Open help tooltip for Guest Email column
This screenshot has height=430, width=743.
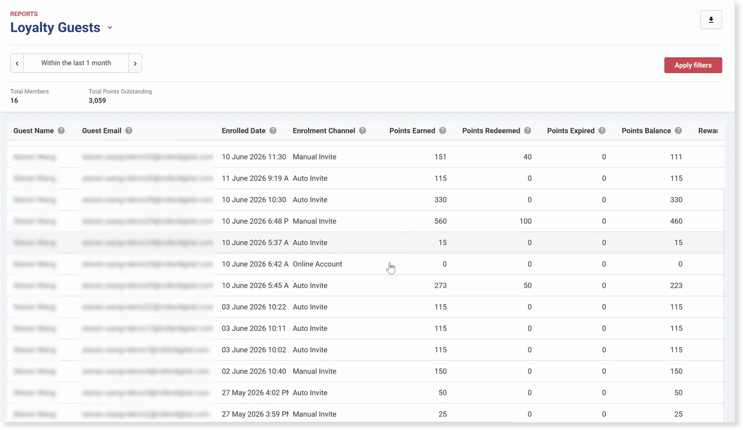point(128,131)
